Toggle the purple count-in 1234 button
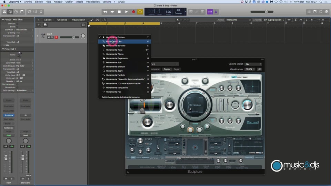 tap(210, 12)
